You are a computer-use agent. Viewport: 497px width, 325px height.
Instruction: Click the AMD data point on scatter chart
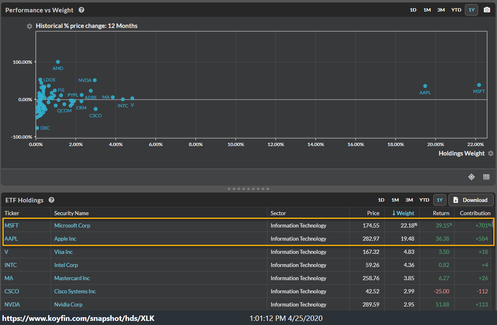58,62
